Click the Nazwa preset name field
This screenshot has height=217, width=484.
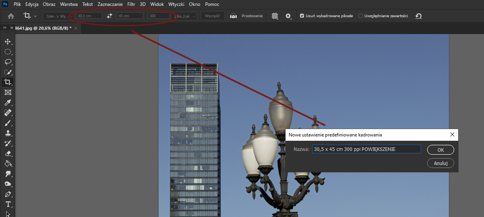[366, 149]
